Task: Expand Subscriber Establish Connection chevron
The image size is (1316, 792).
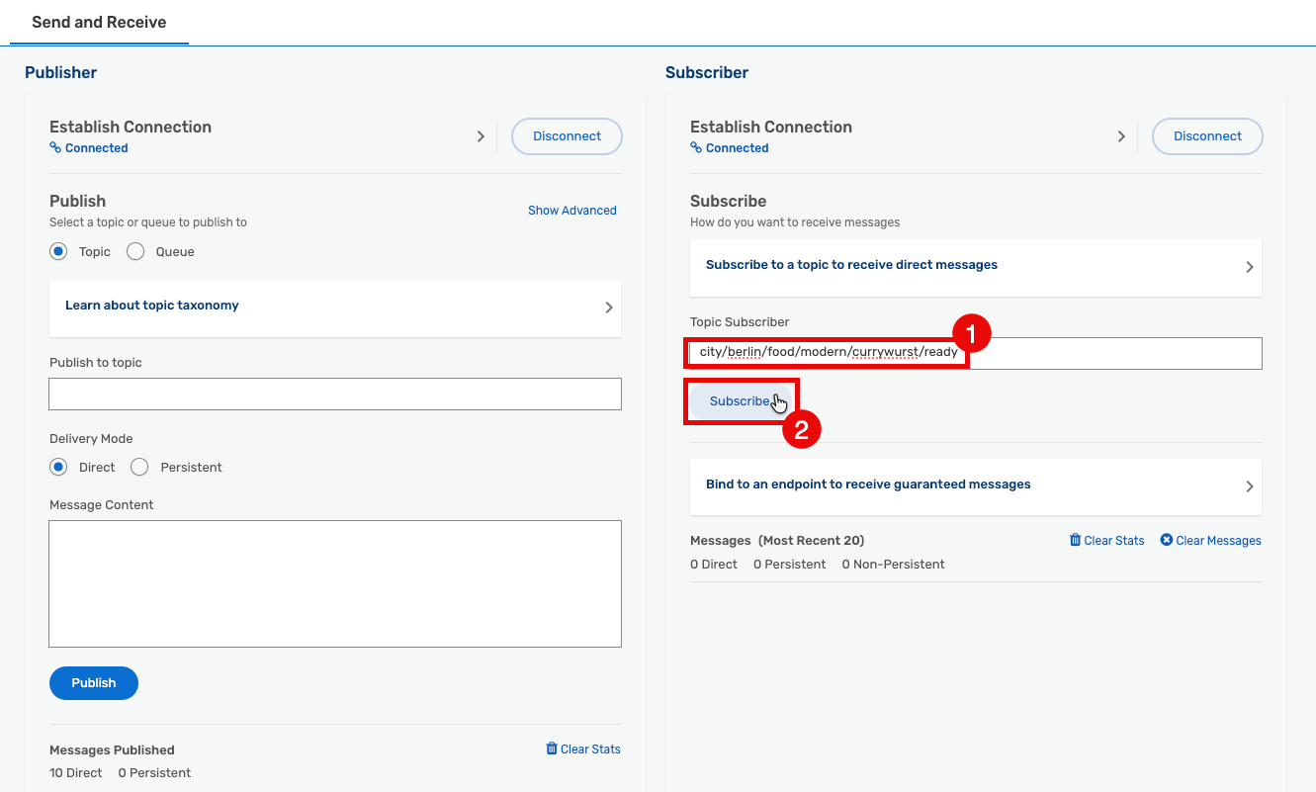Action: [x=1121, y=136]
